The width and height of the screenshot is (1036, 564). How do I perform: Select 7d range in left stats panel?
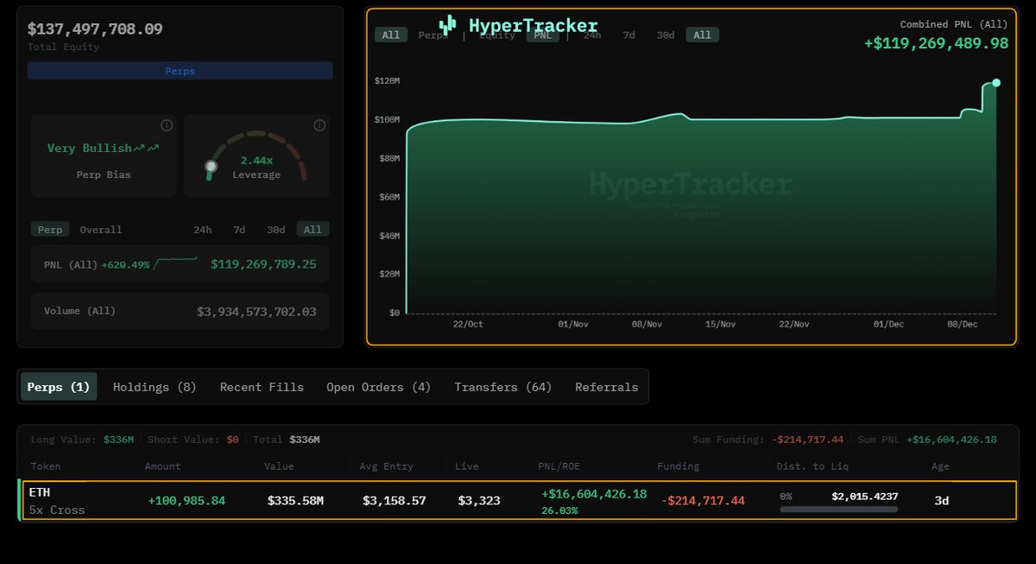[239, 230]
